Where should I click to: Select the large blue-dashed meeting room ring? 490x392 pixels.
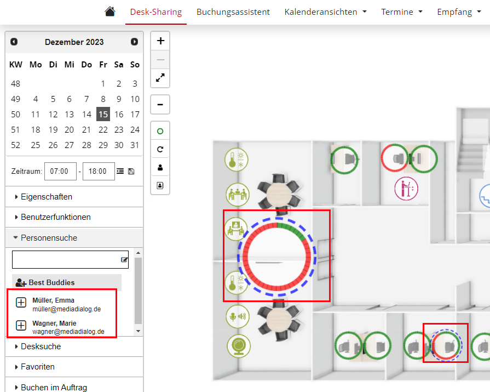(x=277, y=257)
